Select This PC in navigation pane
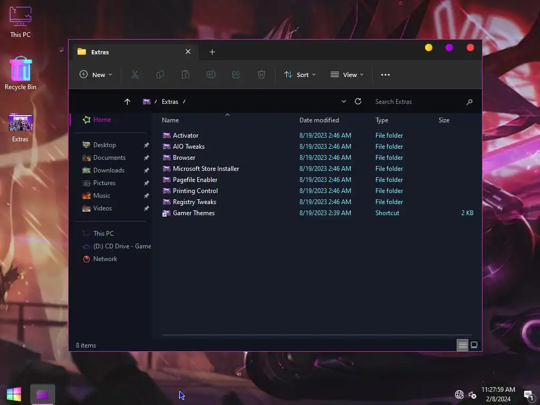 click(103, 234)
